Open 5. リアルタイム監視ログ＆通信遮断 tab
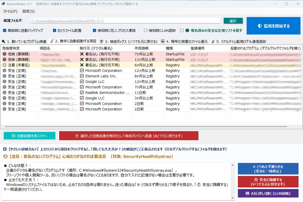This screenshot has height=202, width=303. click(x=239, y=42)
